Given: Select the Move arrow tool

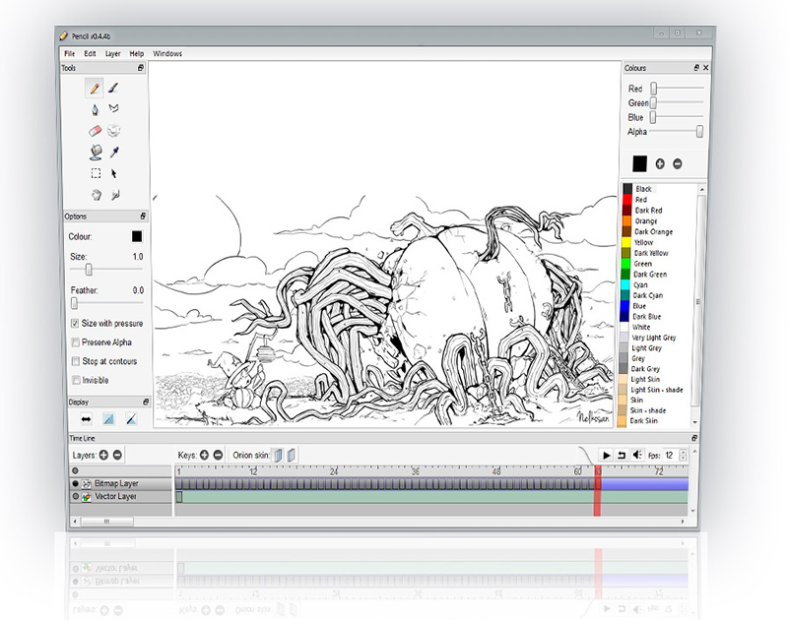Looking at the screenshot, I should pos(114,174).
